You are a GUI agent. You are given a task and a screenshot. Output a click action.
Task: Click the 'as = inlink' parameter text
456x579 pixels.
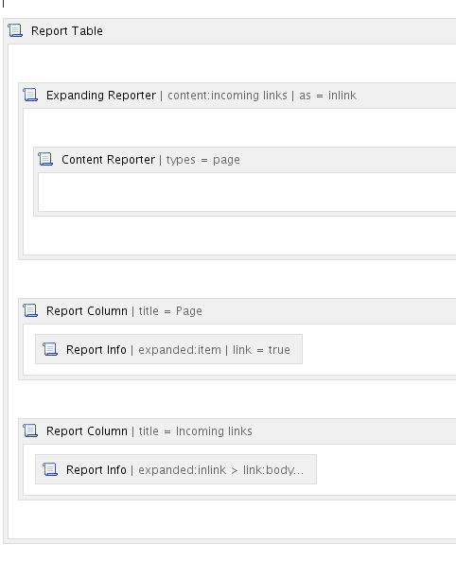328,96
